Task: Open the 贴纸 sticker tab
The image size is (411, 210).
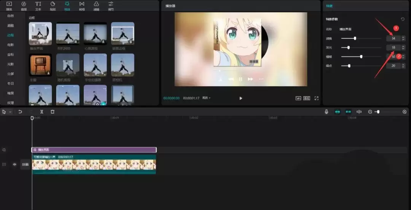Action: tap(53, 6)
